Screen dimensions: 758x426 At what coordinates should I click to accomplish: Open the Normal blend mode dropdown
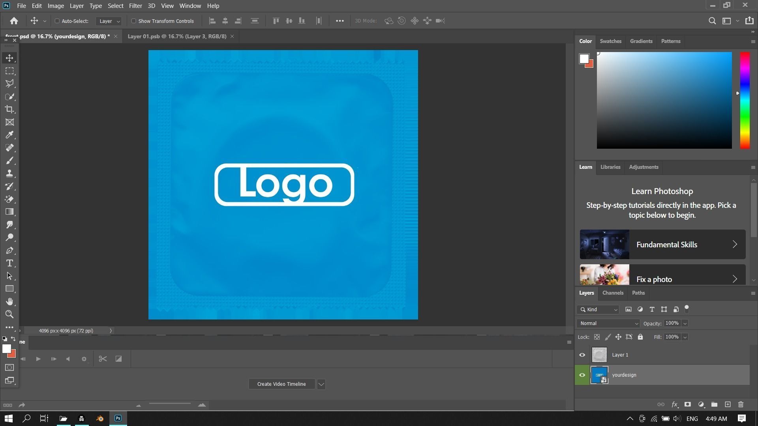pos(608,323)
